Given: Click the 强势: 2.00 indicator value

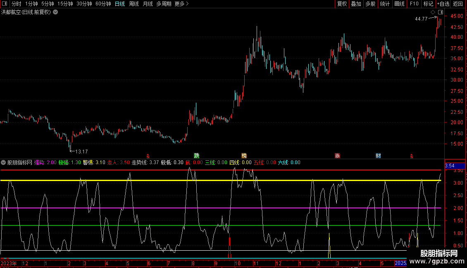Looking at the screenshot, I should tap(45, 162).
